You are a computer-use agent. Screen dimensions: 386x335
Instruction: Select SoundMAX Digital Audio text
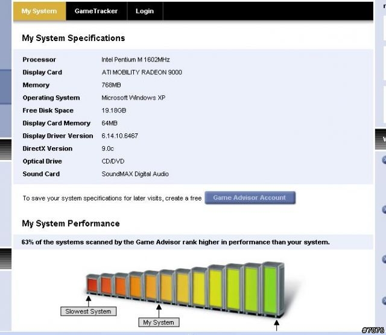135,174
